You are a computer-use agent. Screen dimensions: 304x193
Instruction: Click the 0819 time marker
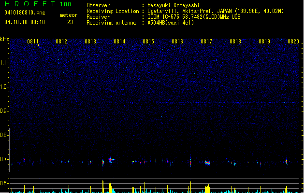point(264,41)
